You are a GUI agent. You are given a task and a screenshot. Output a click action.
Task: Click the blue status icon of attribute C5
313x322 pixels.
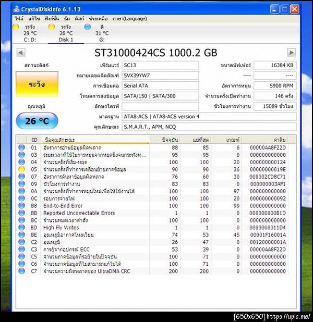click(21, 256)
